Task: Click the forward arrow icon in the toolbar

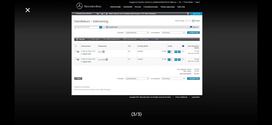Action: [141, 39]
